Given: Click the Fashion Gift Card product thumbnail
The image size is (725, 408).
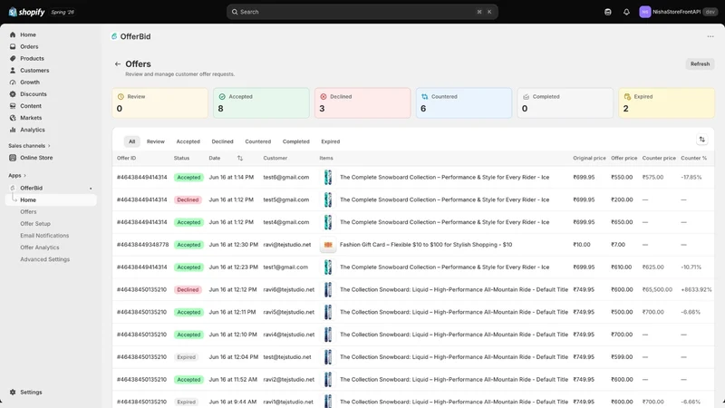Looking at the screenshot, I should 328,245.
